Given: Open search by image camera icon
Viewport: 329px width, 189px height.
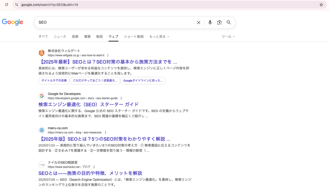Looking at the screenshot, I should 219,22.
